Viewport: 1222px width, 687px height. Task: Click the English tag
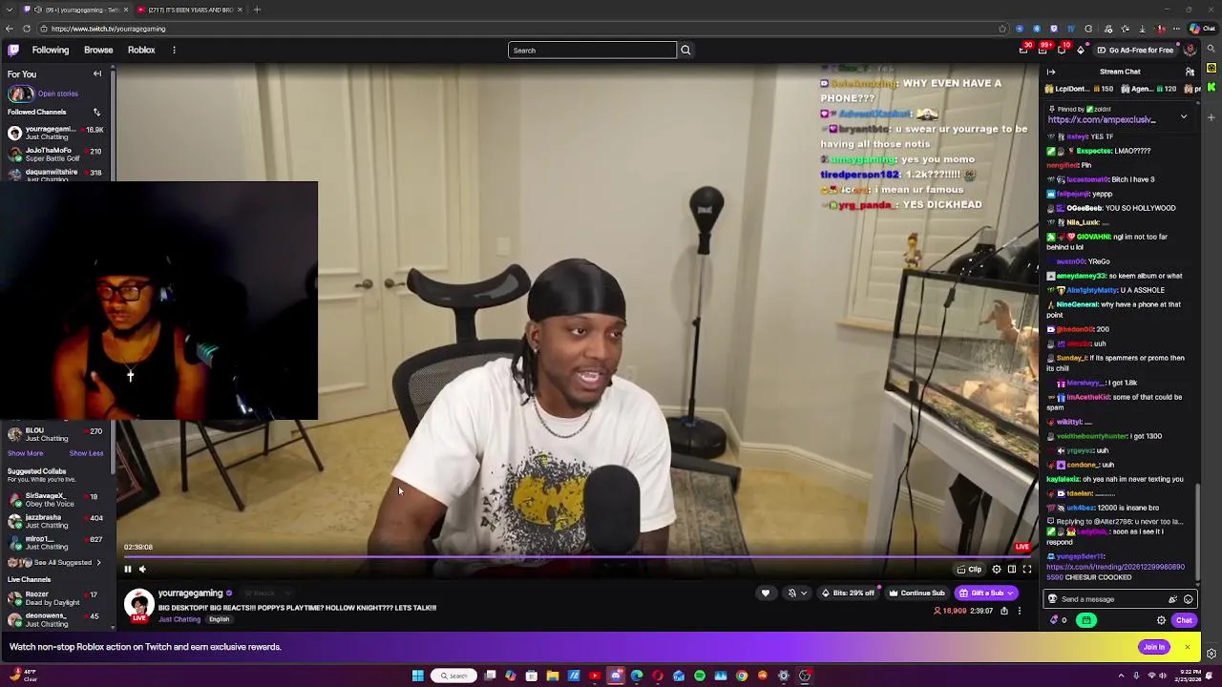pos(219,620)
